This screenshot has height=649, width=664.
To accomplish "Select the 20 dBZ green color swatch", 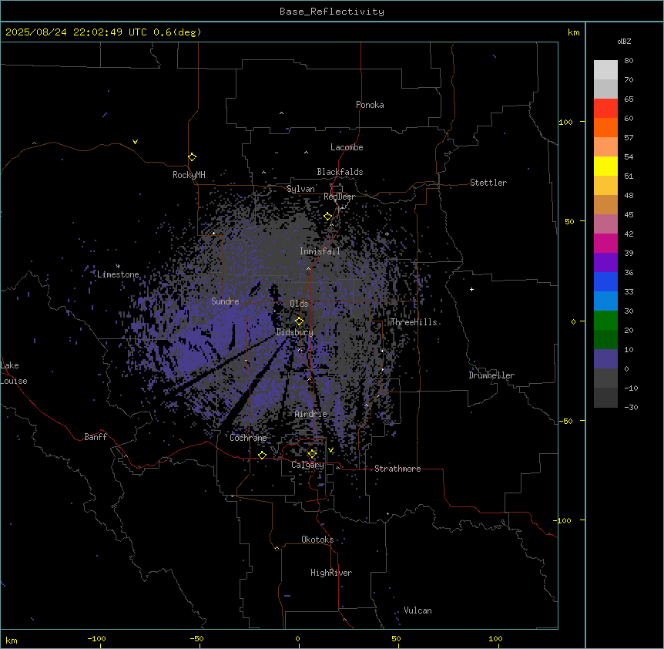I will tap(605, 321).
